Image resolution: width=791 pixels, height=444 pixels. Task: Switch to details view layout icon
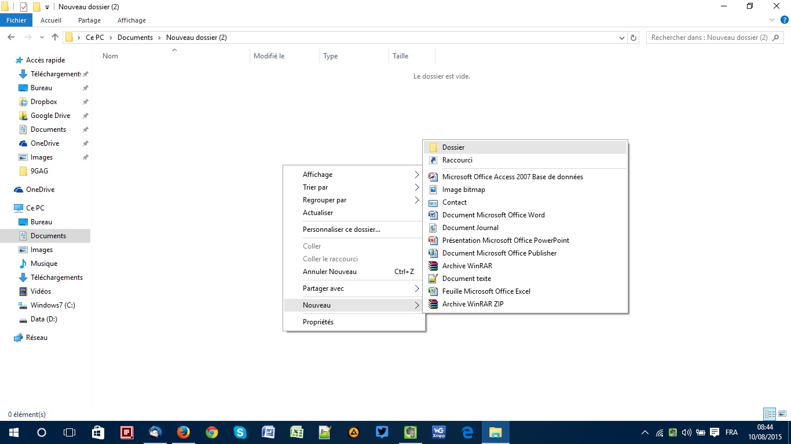click(770, 414)
